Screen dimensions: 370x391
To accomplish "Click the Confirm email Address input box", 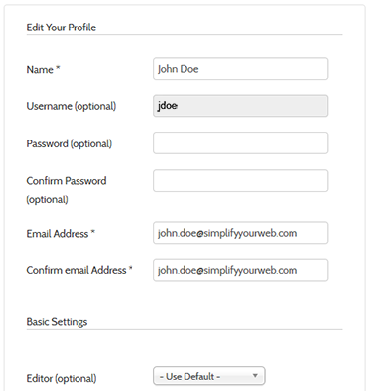I will click(x=240, y=270).
